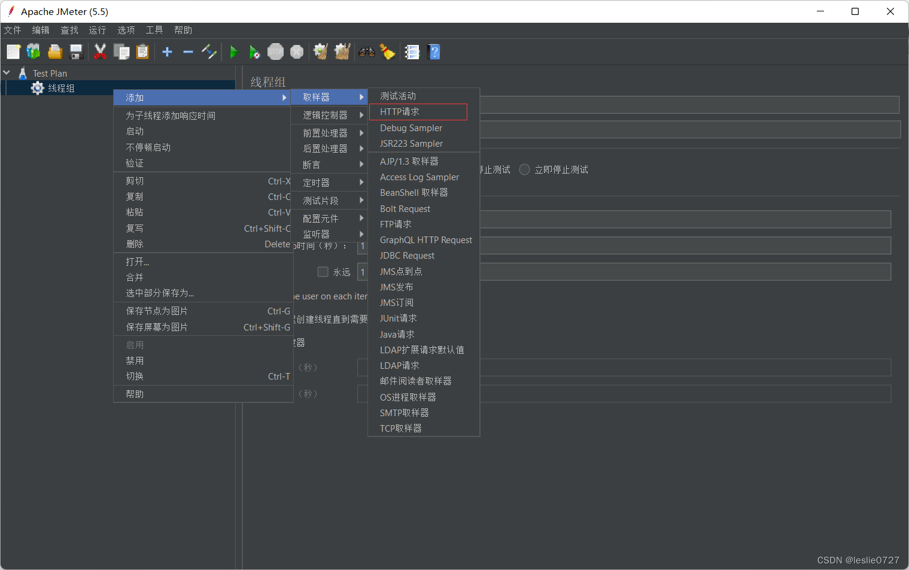Open the 文件 menu
The image size is (909, 570).
click(13, 30)
